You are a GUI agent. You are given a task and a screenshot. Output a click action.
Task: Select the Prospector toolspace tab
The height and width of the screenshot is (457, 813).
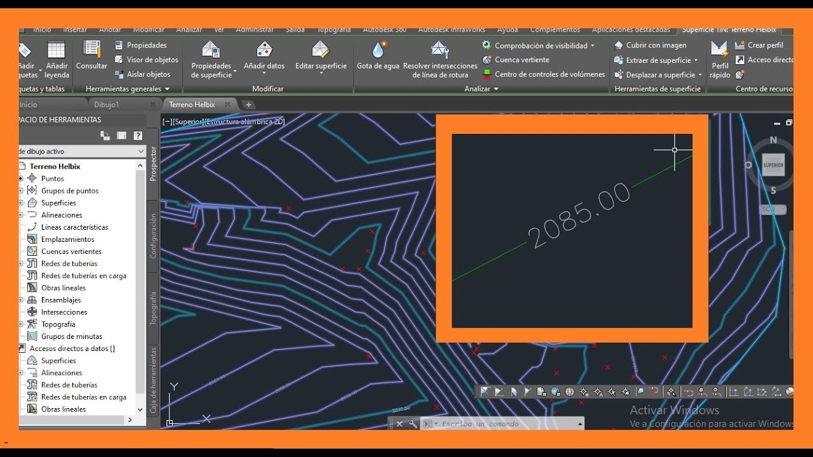click(x=153, y=164)
